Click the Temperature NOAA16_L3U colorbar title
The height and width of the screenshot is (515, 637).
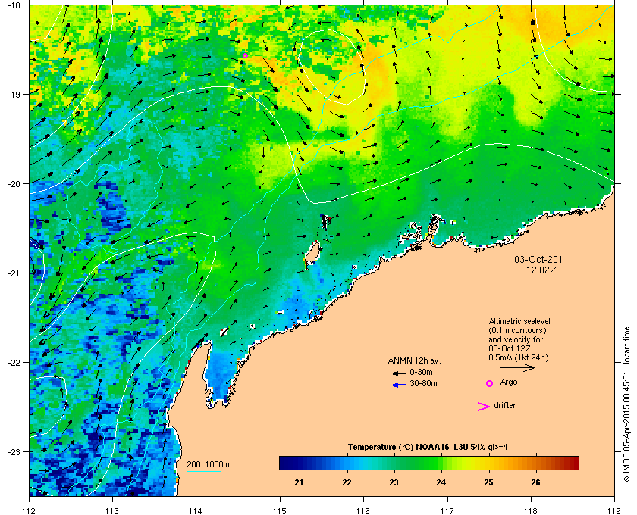pyautogui.click(x=428, y=448)
